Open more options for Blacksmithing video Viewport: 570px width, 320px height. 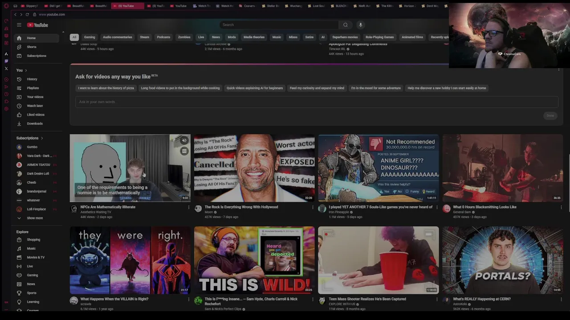(x=561, y=208)
